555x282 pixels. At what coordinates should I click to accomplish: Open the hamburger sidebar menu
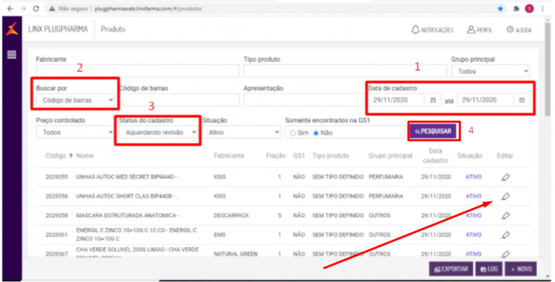coord(11,55)
